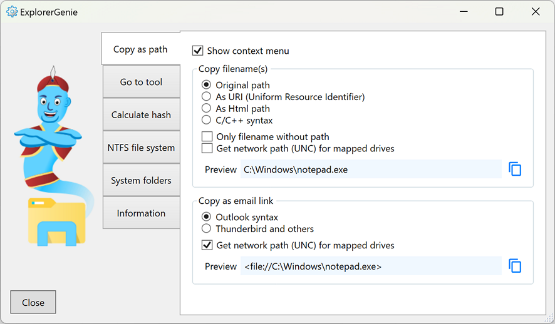
Task: Select the Original path radio option
Action: [x=206, y=85]
